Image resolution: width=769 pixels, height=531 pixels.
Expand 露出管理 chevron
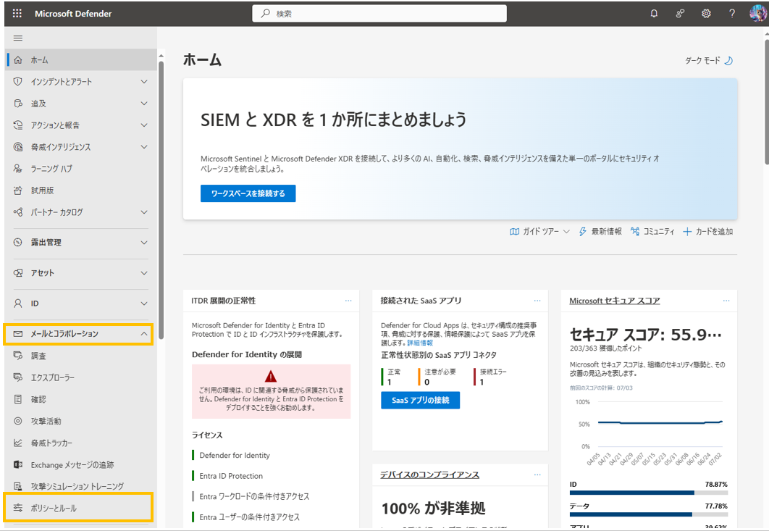pos(143,243)
